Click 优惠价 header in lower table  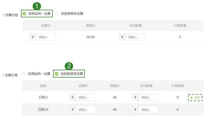[83, 86]
